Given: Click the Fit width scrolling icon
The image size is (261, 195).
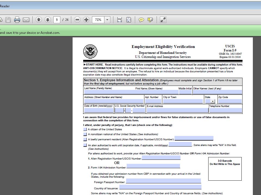Looking at the screenshot, I should point(120,20).
